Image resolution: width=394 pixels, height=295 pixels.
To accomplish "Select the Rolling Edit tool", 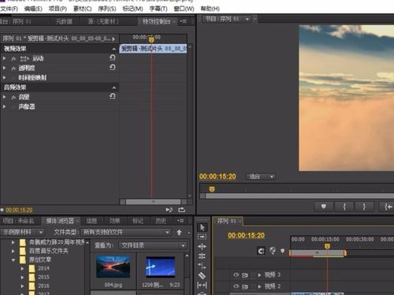I will coord(202,256).
